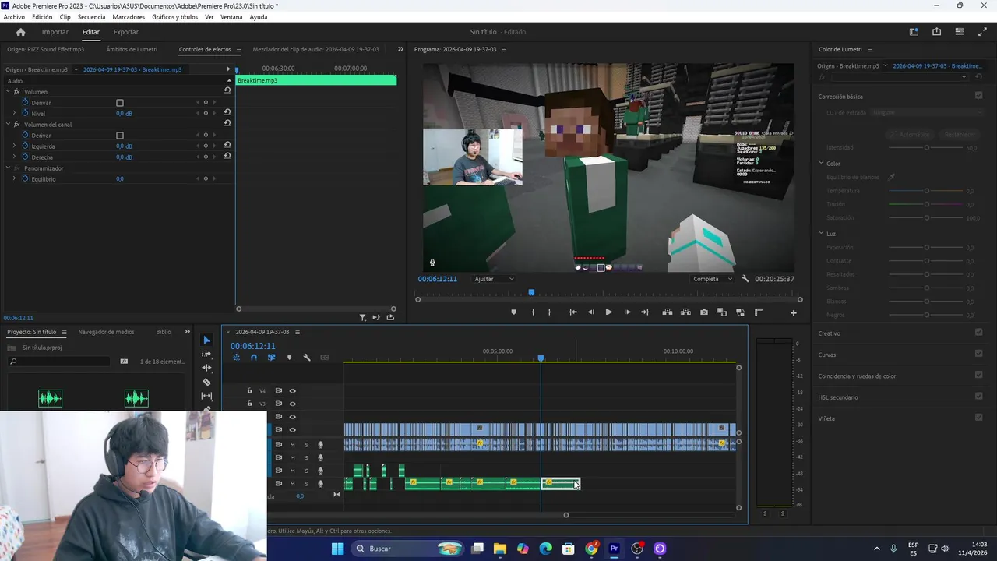Viewport: 997px width, 561px height.
Task: Click the Breaktime.mp3 clip bar in effect controls
Action: click(316, 80)
